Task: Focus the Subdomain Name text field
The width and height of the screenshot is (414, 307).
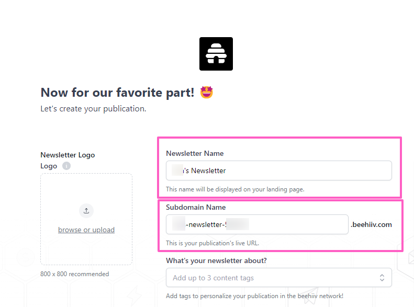Action: (x=257, y=224)
